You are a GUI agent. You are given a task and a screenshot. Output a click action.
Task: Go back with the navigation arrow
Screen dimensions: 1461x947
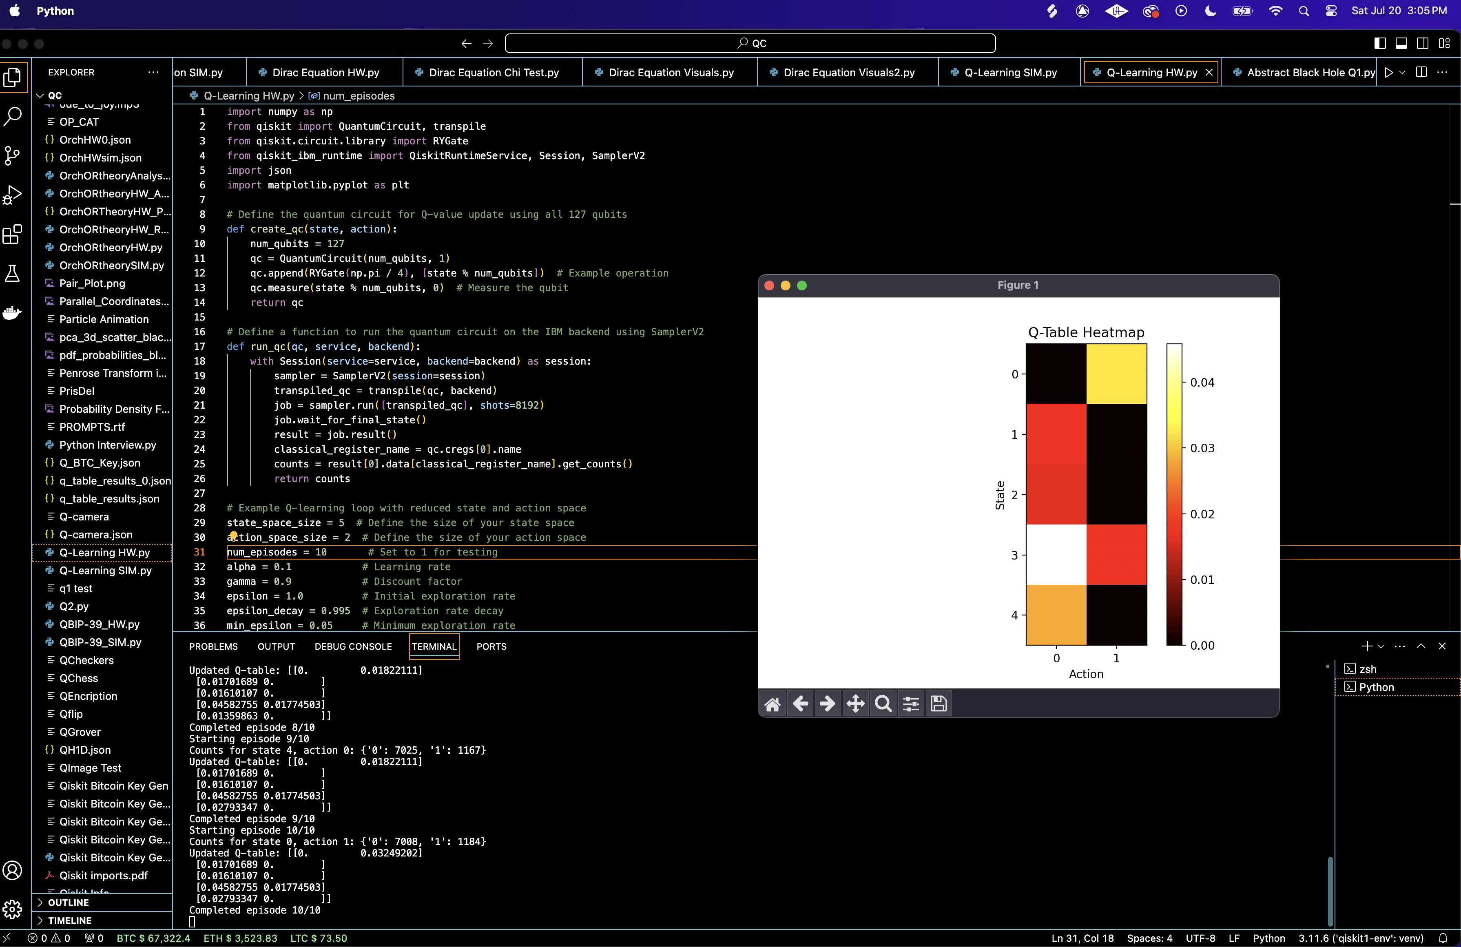click(466, 44)
